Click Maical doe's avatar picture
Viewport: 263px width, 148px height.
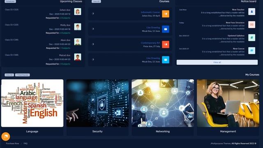tap(78, 57)
